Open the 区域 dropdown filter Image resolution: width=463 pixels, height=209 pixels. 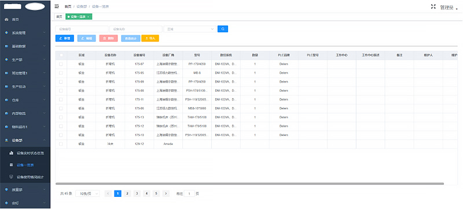point(190,29)
